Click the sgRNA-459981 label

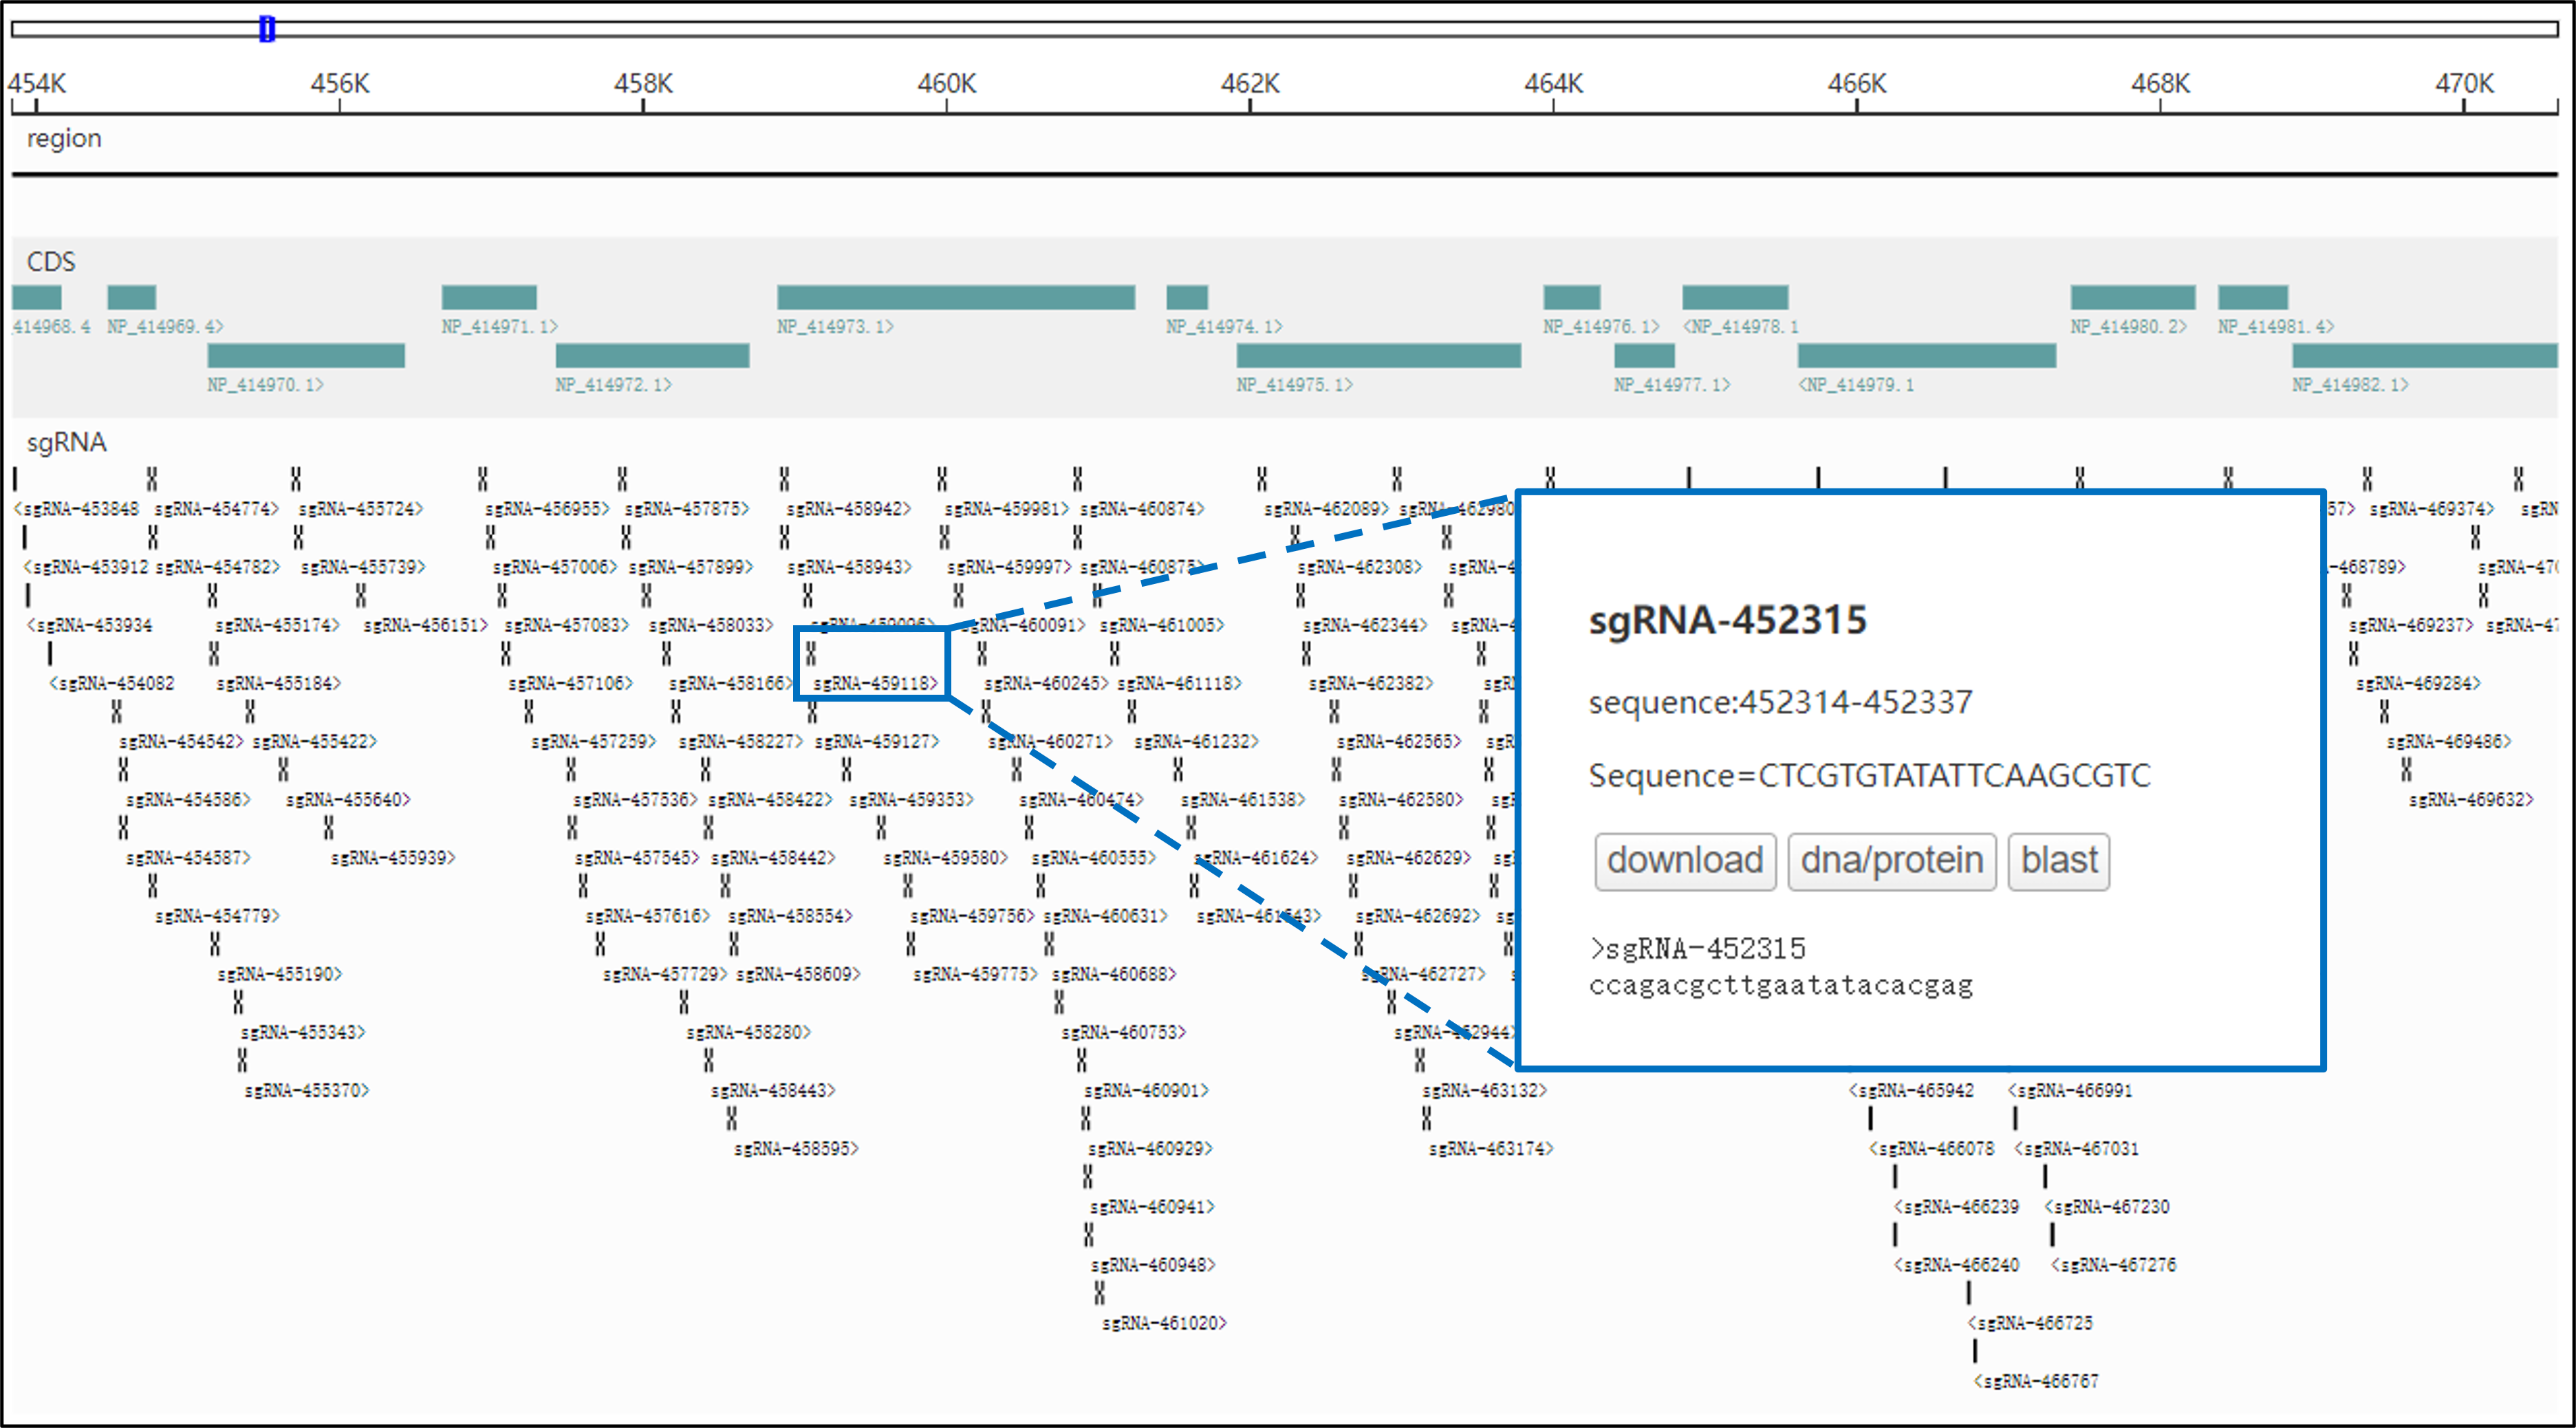click(1007, 509)
